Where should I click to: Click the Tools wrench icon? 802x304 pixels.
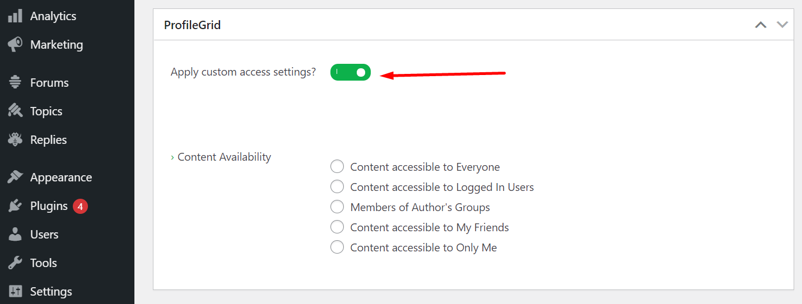pos(15,263)
